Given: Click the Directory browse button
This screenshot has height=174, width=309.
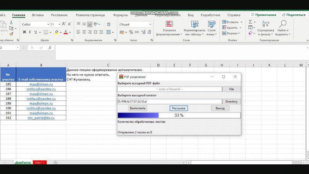Looking at the screenshot, I should coord(231,101).
